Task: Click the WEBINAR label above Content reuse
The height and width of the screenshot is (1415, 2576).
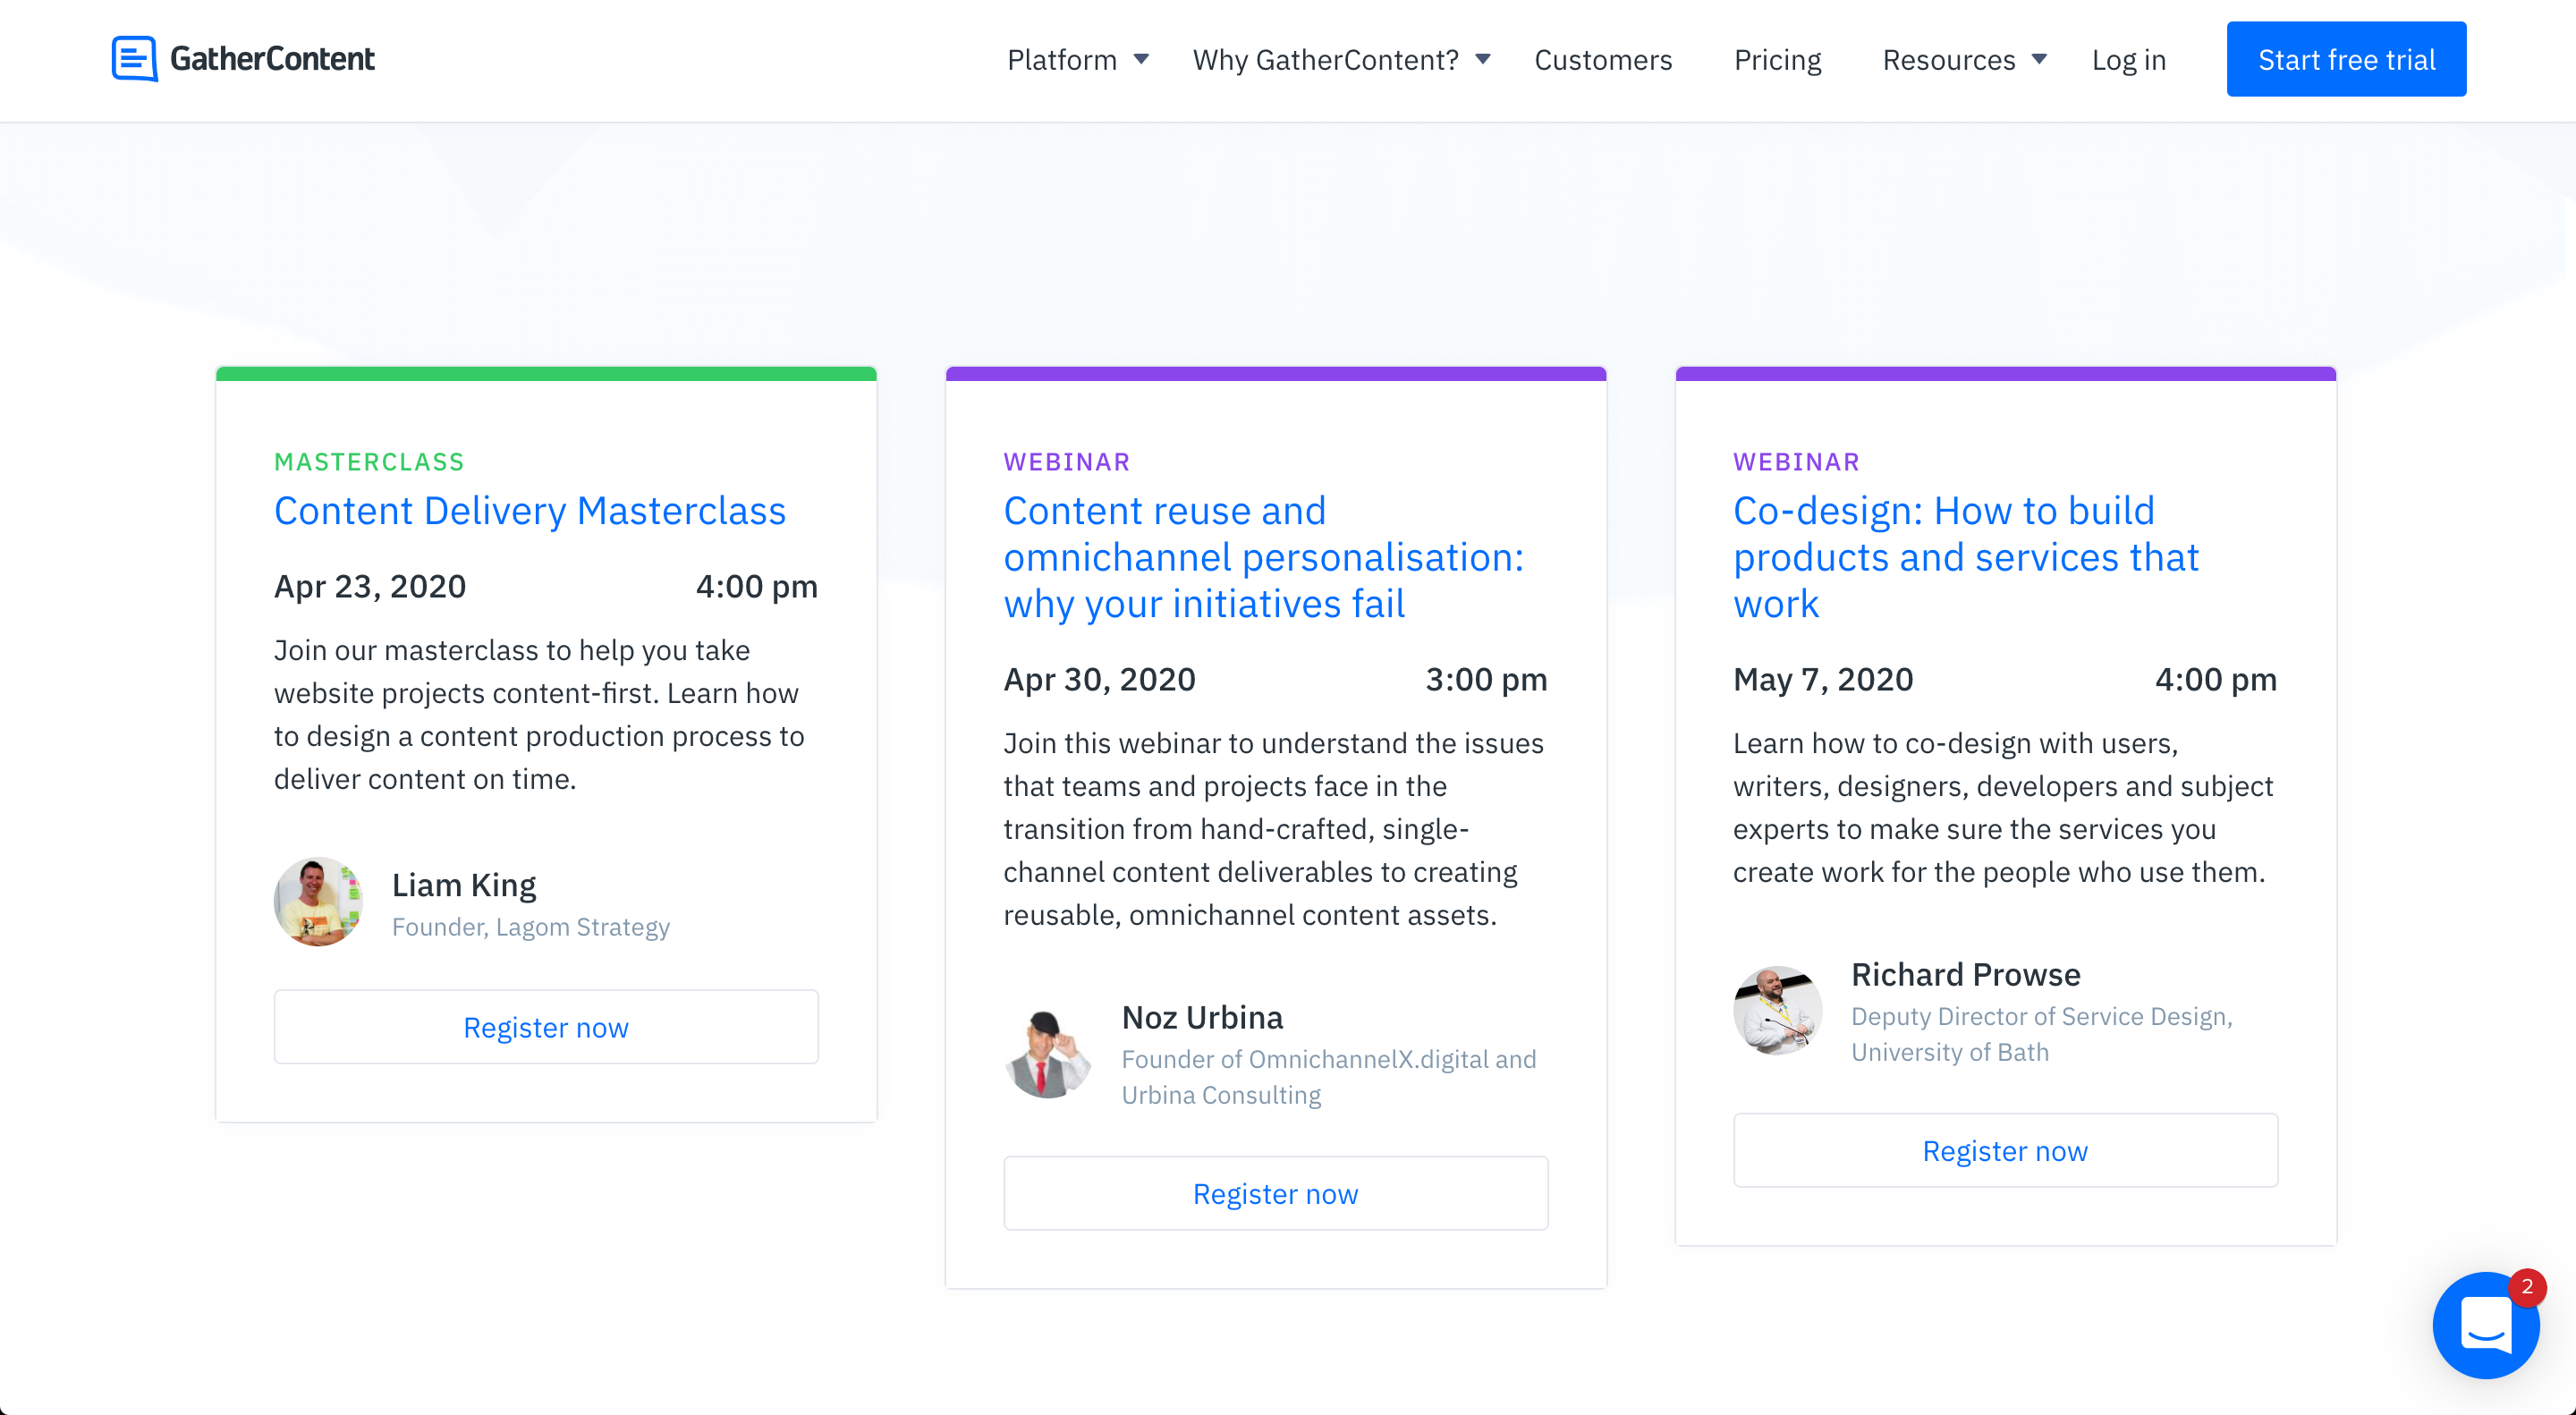Action: 1067,462
